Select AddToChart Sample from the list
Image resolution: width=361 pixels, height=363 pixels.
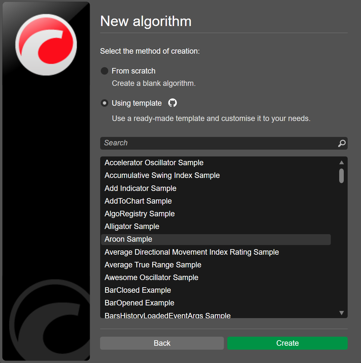(138, 201)
